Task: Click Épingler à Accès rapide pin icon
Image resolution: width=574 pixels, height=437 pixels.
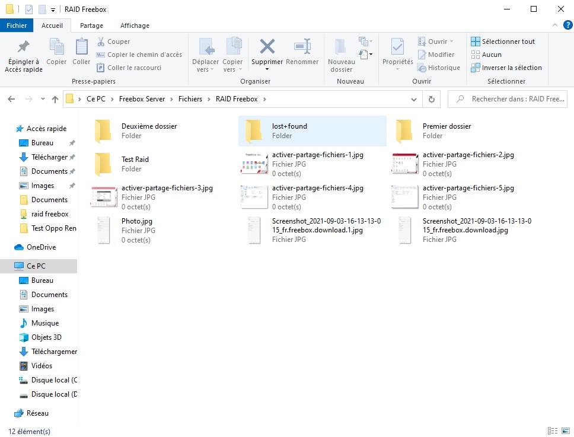Action: (24, 47)
